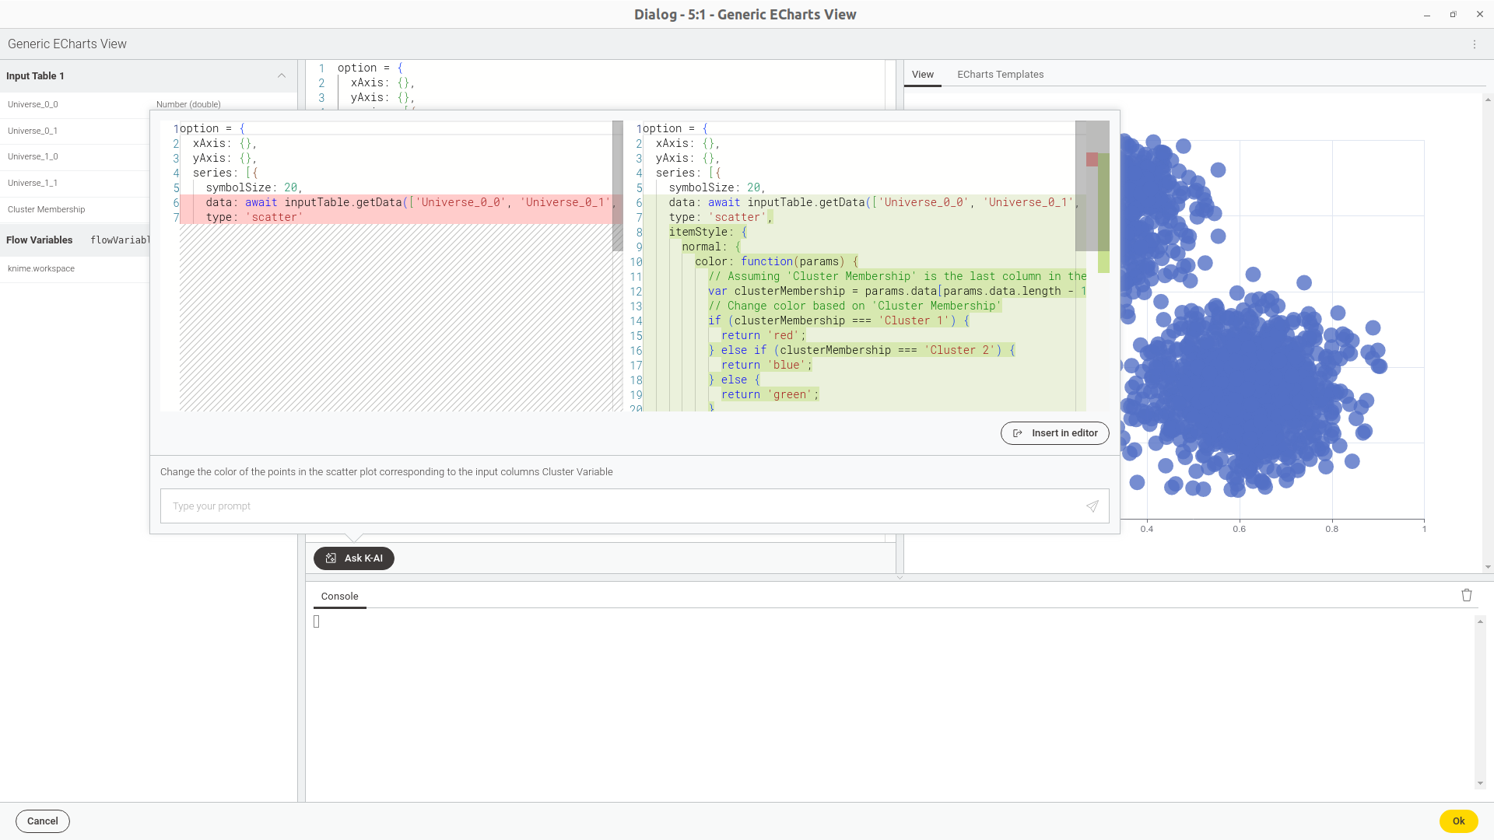This screenshot has height=840, width=1494.
Task: Click the Ask K-AI button
Action: pos(353,557)
